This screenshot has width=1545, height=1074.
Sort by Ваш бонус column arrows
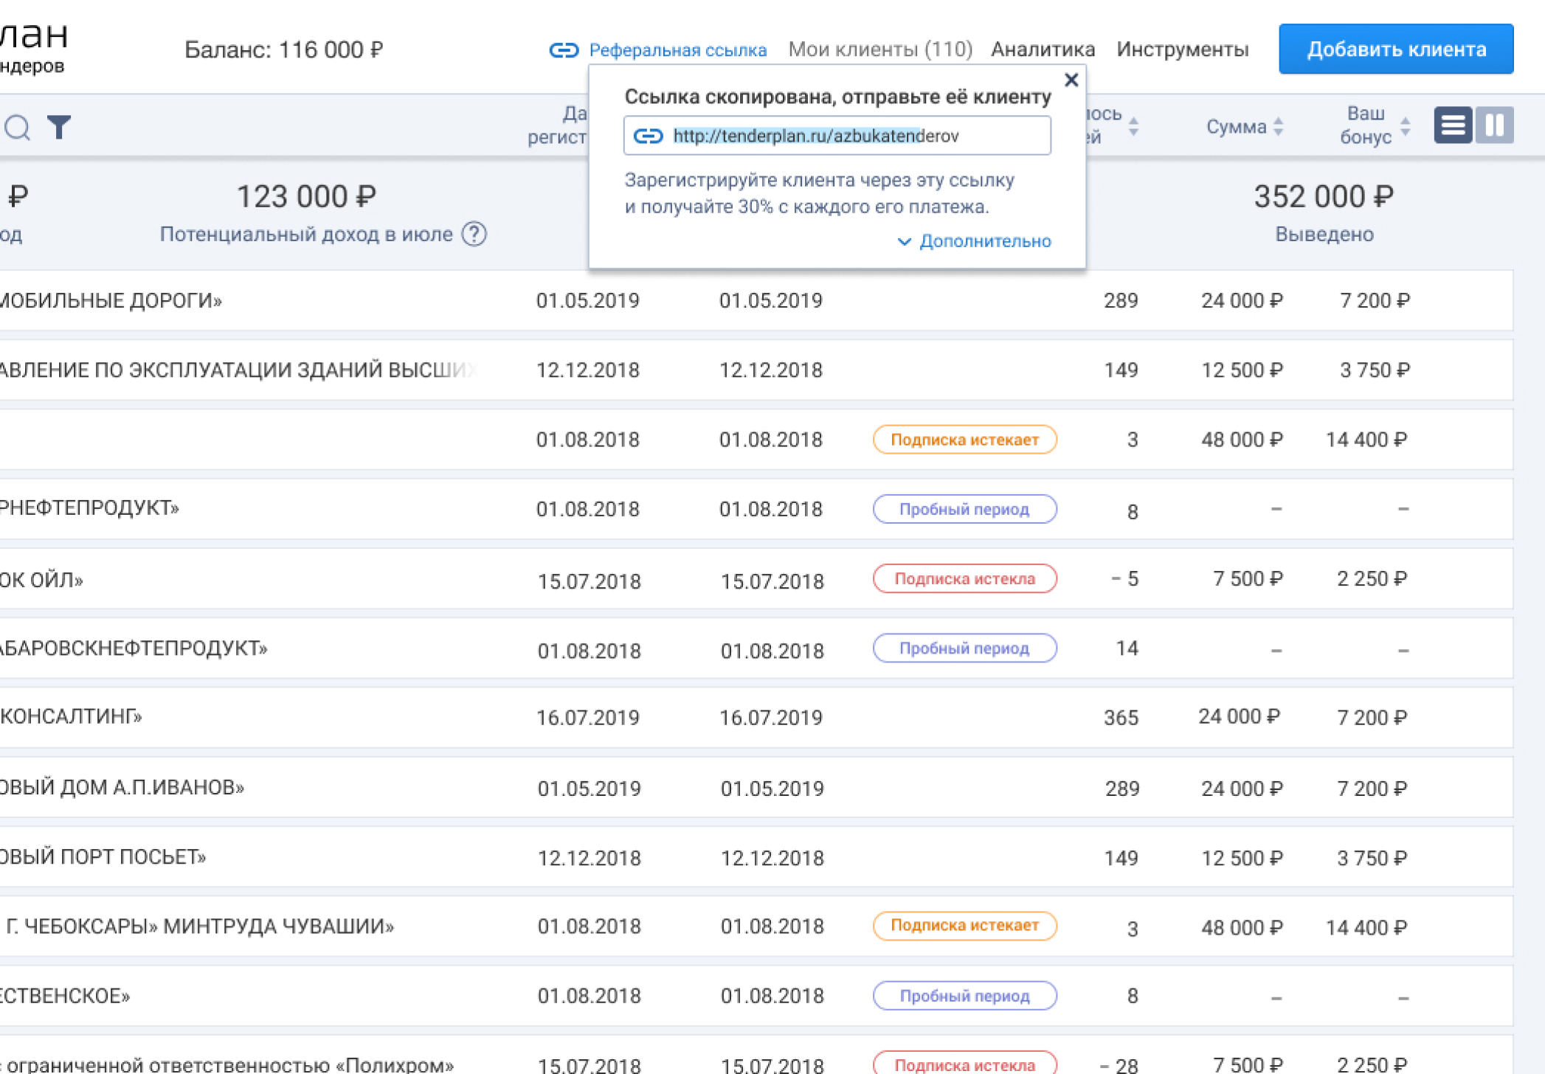click(1405, 127)
